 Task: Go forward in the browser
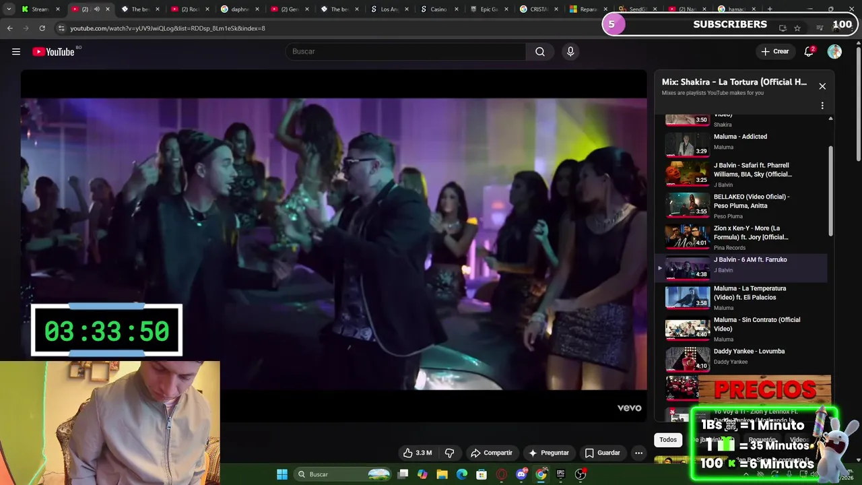[26, 28]
